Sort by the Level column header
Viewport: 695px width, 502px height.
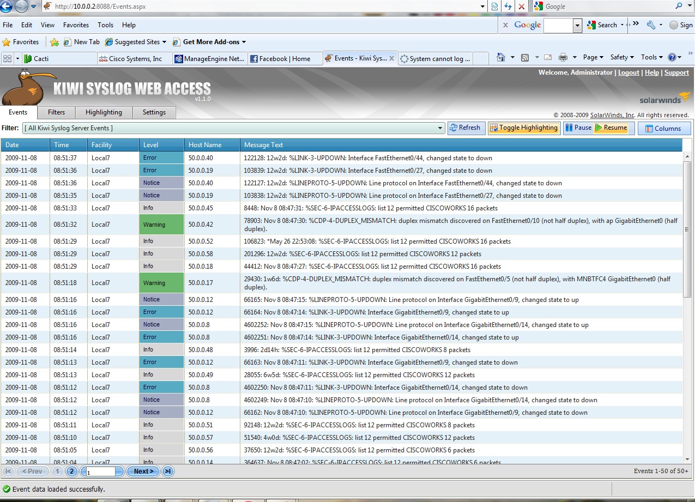point(161,145)
